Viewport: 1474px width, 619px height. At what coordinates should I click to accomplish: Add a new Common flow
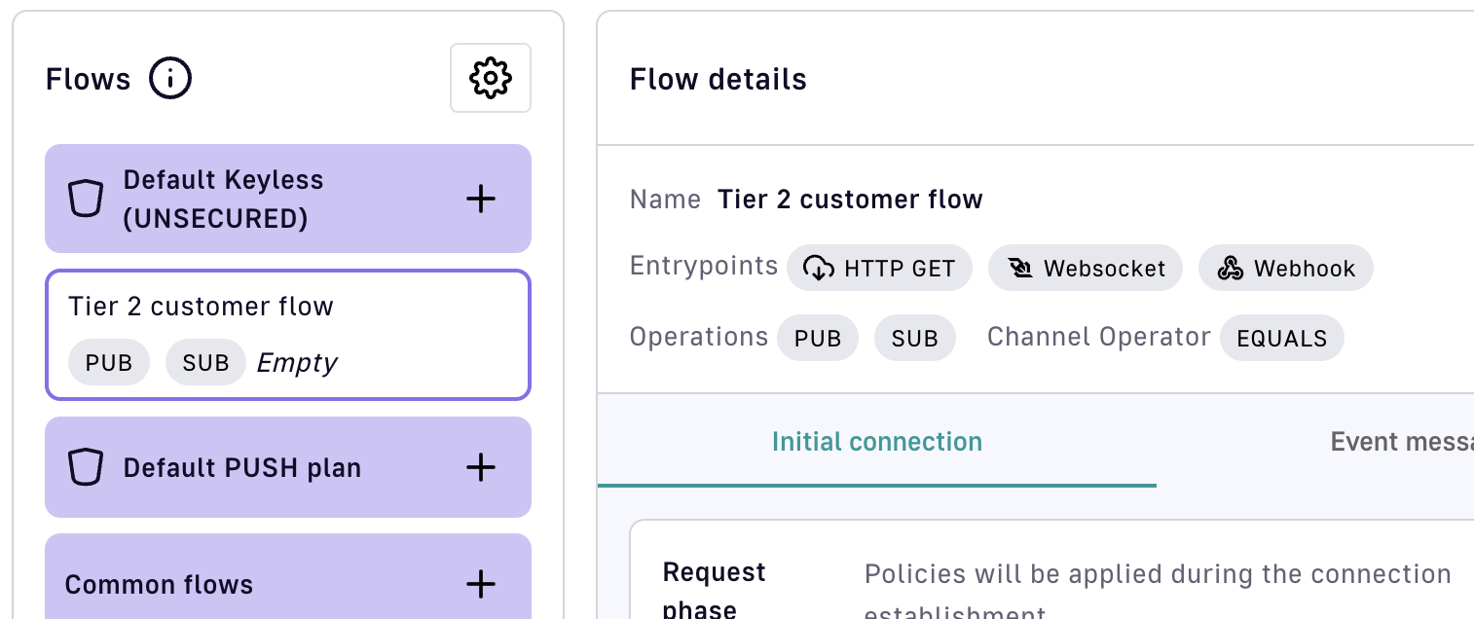pyautogui.click(x=481, y=585)
